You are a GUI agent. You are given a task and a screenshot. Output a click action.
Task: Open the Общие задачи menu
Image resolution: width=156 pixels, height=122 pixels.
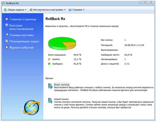click(x=16, y=10)
